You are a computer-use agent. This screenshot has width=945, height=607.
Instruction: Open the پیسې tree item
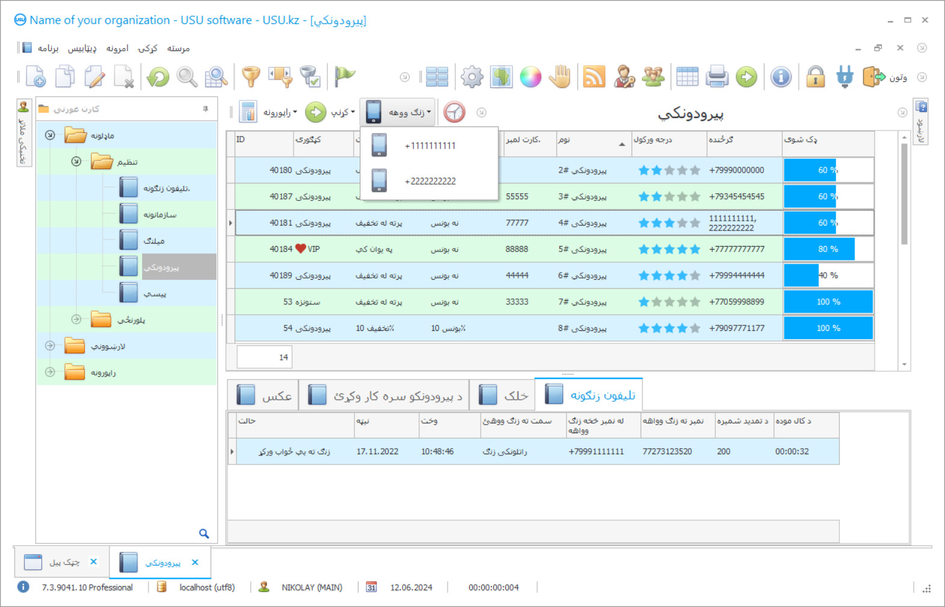[x=155, y=294]
